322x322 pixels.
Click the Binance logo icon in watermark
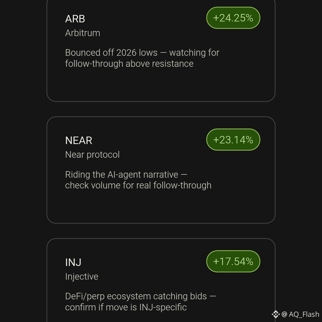click(275, 314)
